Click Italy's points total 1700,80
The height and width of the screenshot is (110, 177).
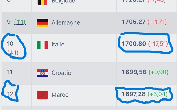pyautogui.click(x=134, y=44)
